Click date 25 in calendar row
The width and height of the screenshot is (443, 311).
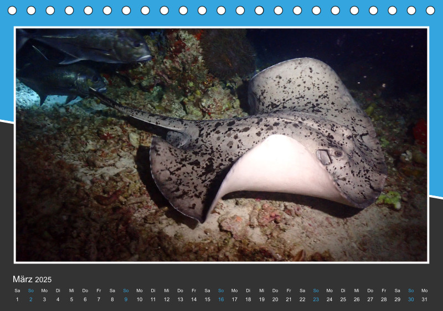tap(343, 299)
